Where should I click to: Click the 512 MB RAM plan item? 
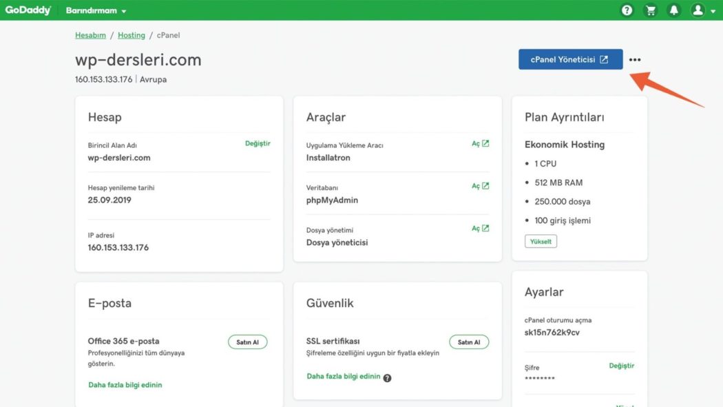point(558,182)
